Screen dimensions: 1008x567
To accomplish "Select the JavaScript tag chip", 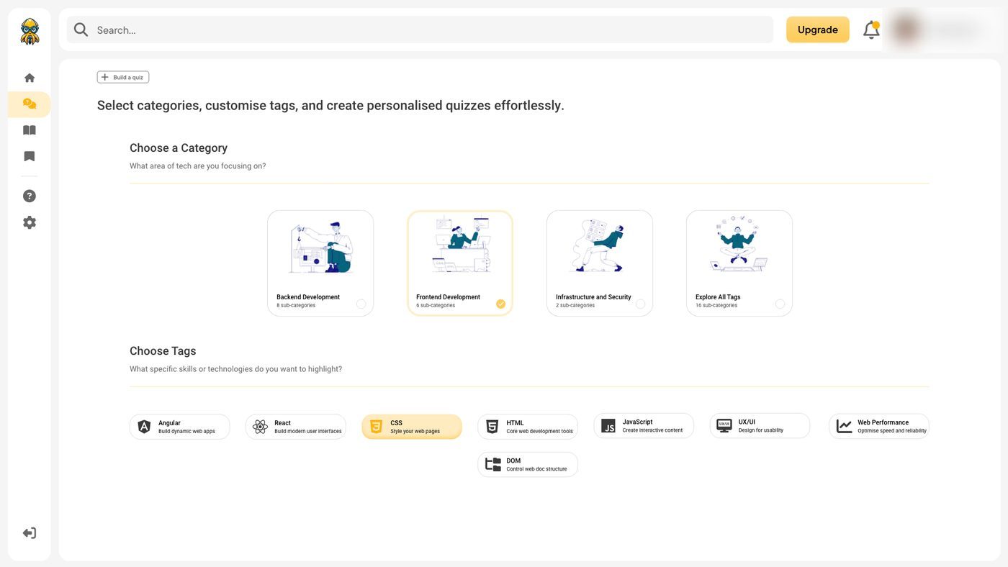I will tap(644, 426).
